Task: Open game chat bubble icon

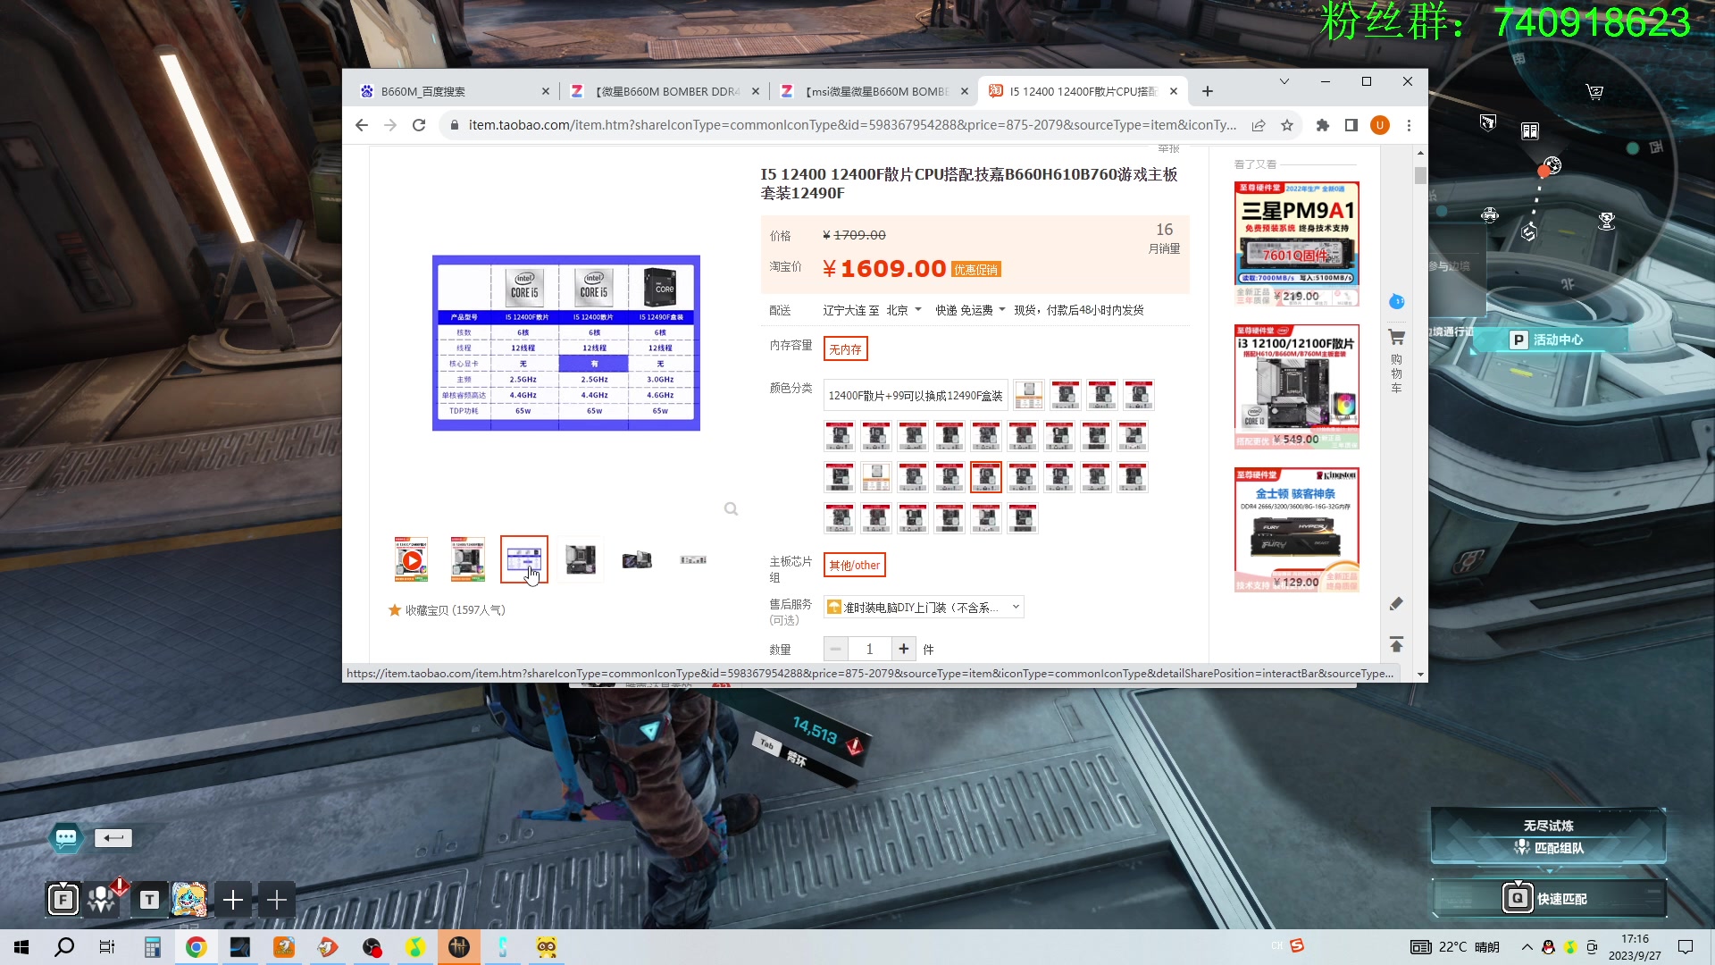Action: pos(66,837)
